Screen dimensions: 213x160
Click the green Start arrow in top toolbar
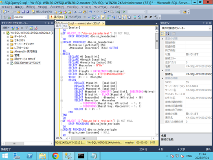point(124,12)
